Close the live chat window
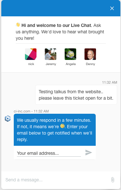 coord(112,8)
